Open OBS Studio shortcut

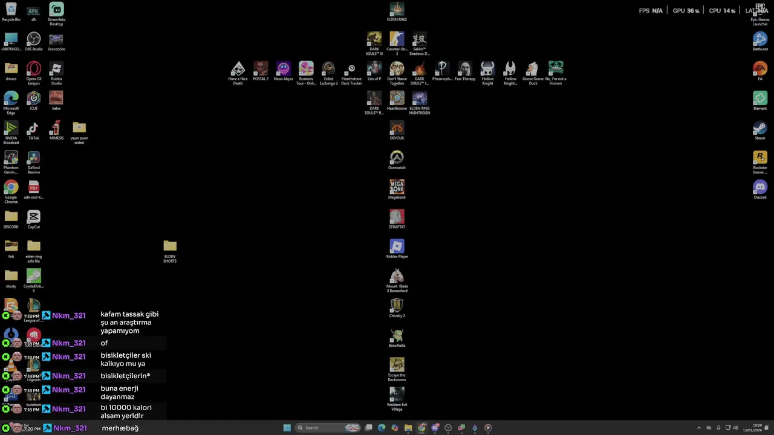click(34, 42)
